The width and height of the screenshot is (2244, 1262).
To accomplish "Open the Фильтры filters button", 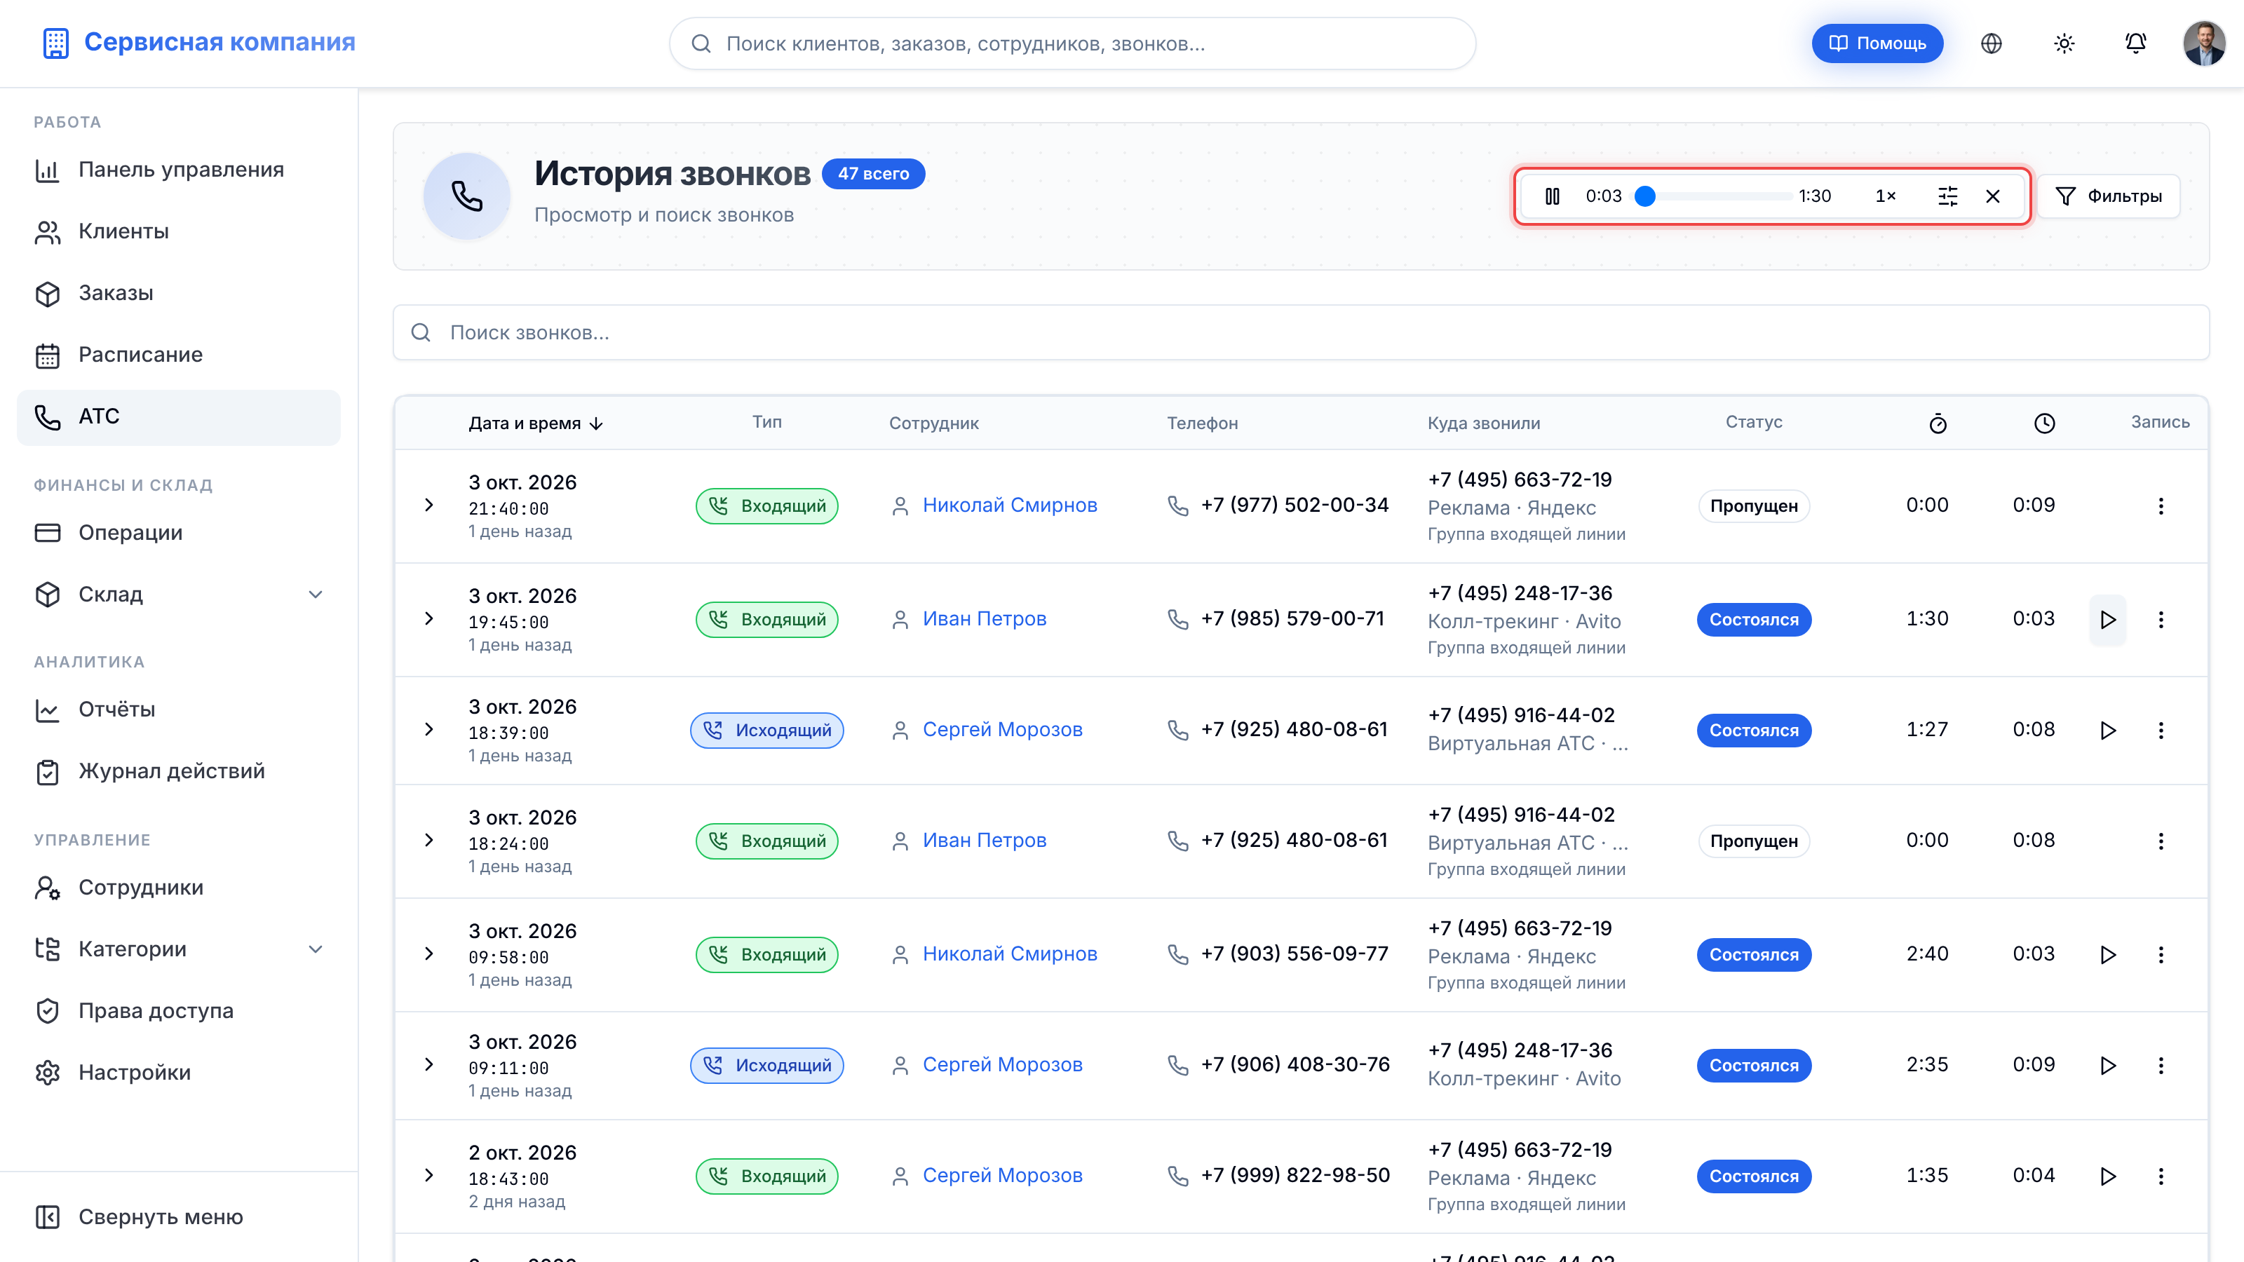I will 2108,196.
